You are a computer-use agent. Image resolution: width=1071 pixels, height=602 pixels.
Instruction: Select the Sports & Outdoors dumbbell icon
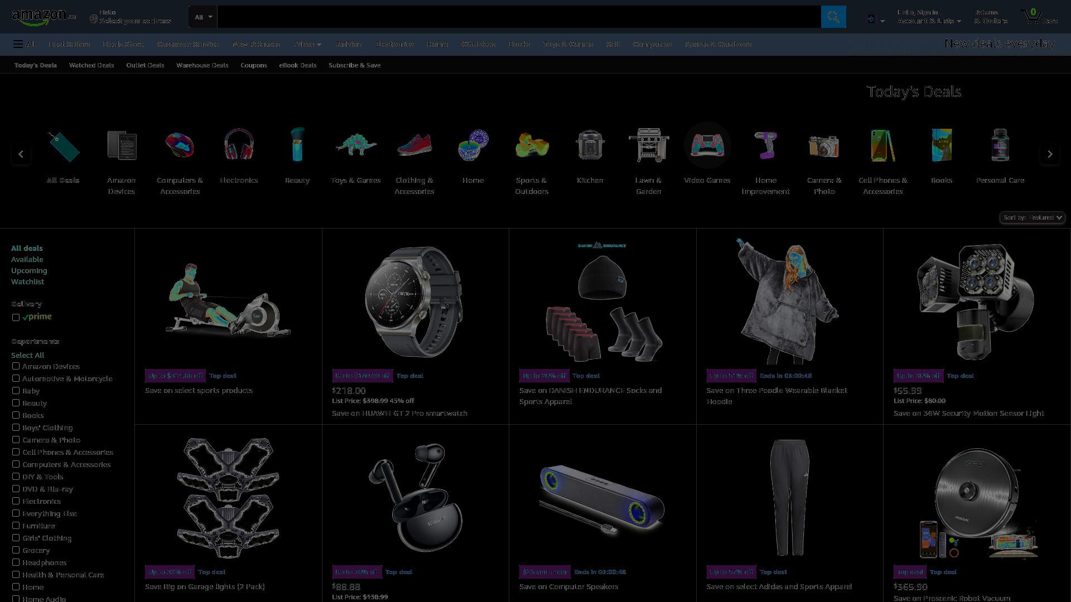coord(532,145)
